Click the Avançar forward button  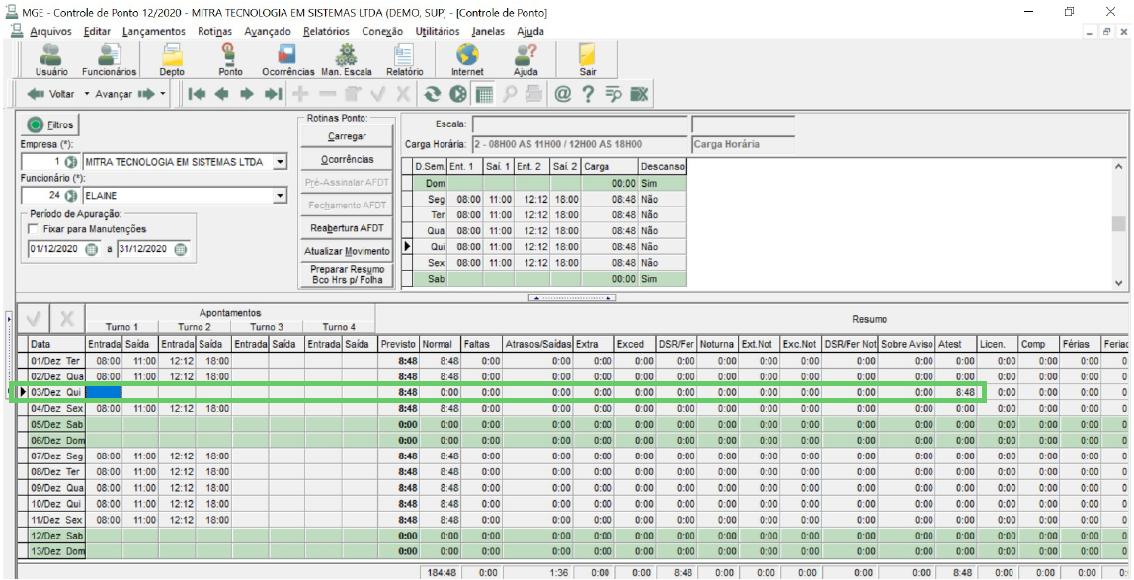click(x=125, y=94)
